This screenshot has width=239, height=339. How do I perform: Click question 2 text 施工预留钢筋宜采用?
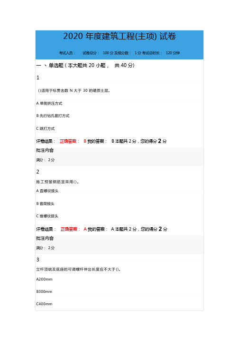pos(57,182)
